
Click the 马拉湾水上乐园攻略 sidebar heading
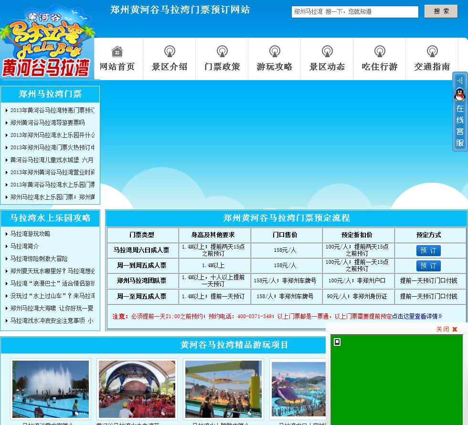(50, 218)
